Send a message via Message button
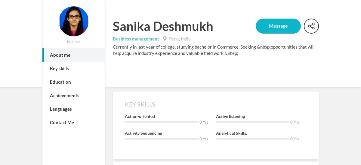The image size is (361, 165). click(278, 26)
